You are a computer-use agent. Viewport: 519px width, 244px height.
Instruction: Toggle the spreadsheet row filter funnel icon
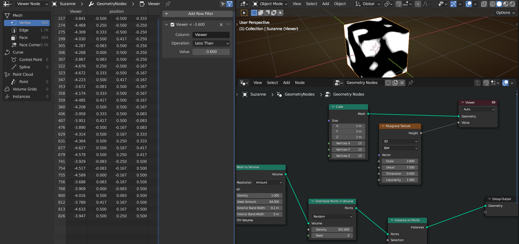coord(229,4)
